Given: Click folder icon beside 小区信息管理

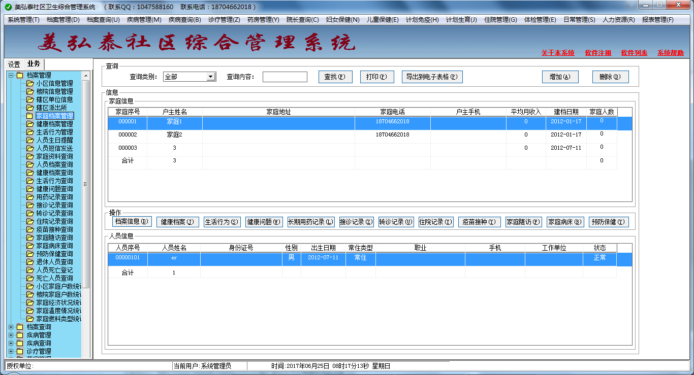Looking at the screenshot, I should point(30,83).
